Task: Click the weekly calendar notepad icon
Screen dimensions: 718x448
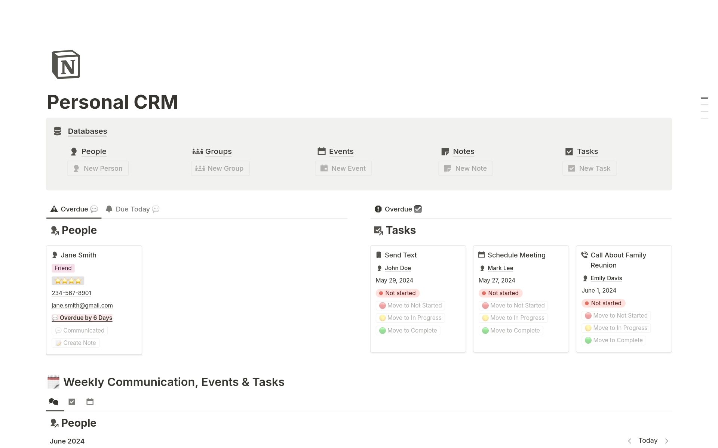Action: click(x=53, y=382)
